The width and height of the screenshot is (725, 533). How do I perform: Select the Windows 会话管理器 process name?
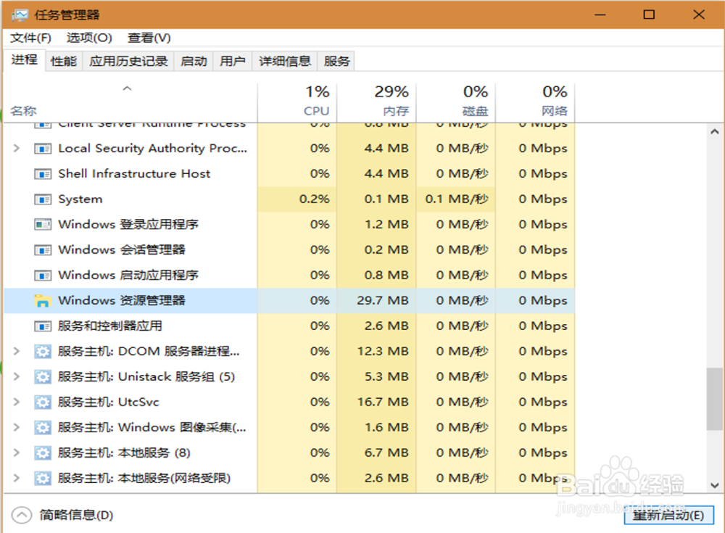click(122, 250)
